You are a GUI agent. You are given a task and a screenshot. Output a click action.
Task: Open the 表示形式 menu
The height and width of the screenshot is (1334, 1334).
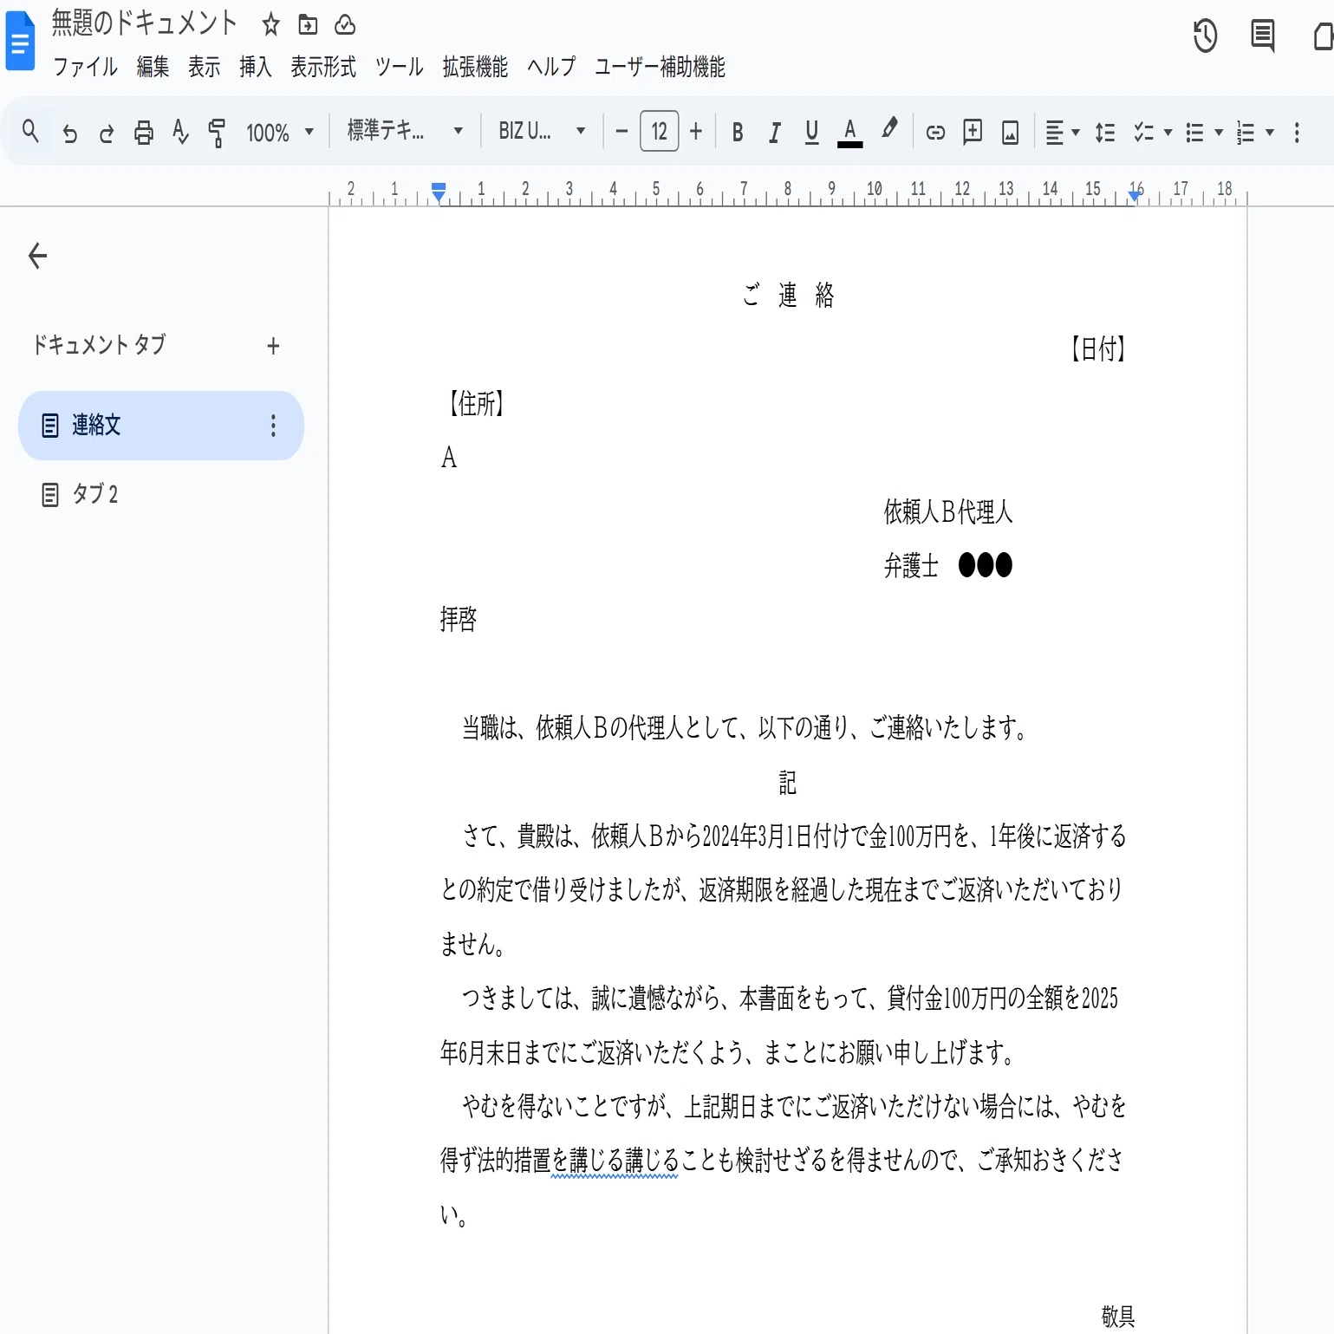point(323,67)
